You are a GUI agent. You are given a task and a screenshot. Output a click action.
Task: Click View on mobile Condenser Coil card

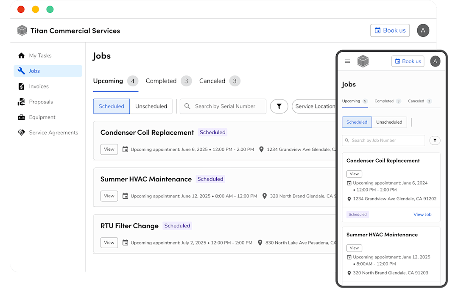click(x=354, y=174)
